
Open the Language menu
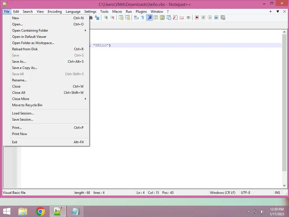click(73, 11)
